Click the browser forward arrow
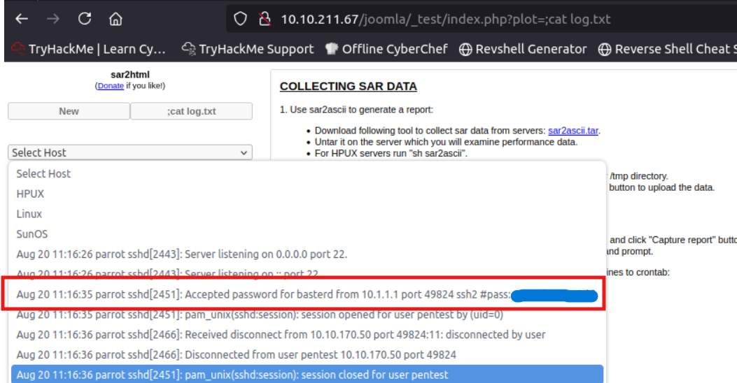 (54, 20)
